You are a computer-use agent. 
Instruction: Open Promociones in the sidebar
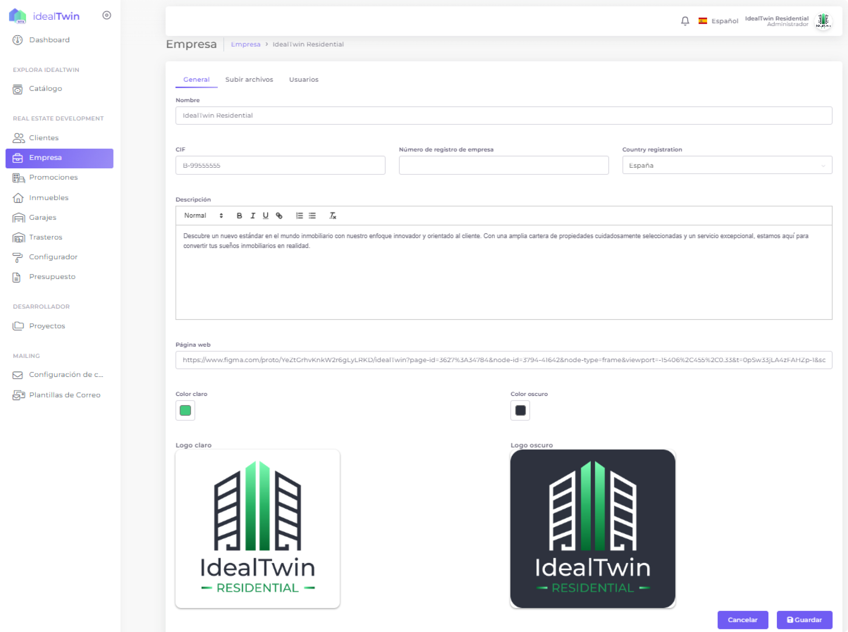pos(53,177)
